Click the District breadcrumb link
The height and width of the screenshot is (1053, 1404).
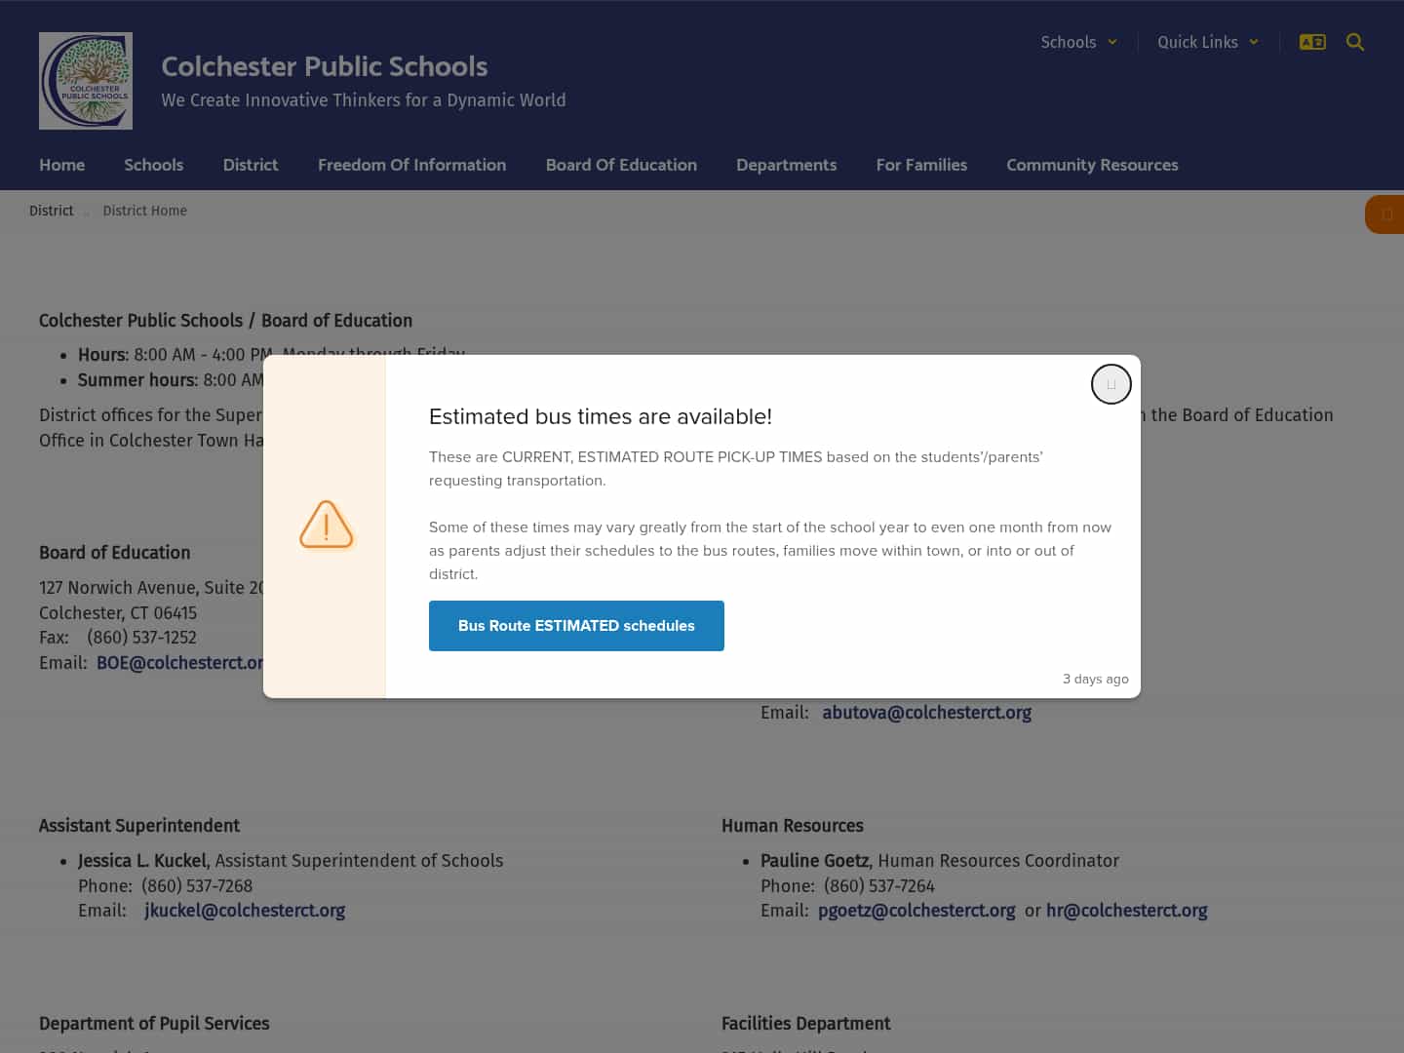tap(51, 211)
